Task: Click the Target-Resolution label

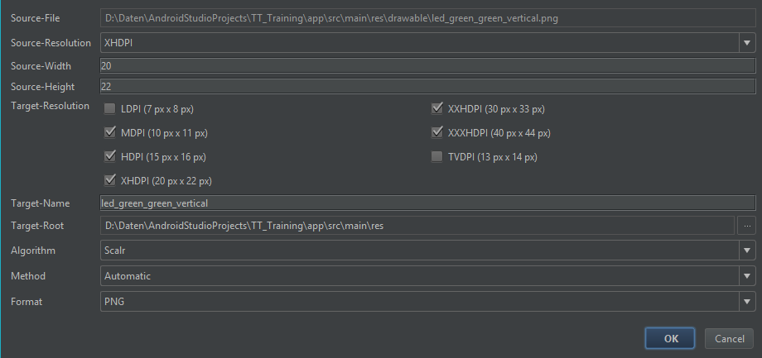Action: 50,107
